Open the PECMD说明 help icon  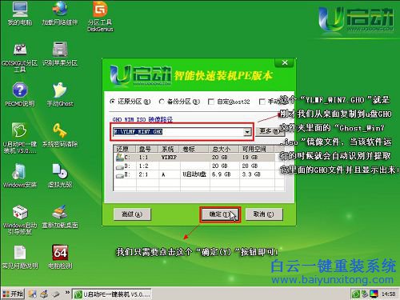coord(20,94)
